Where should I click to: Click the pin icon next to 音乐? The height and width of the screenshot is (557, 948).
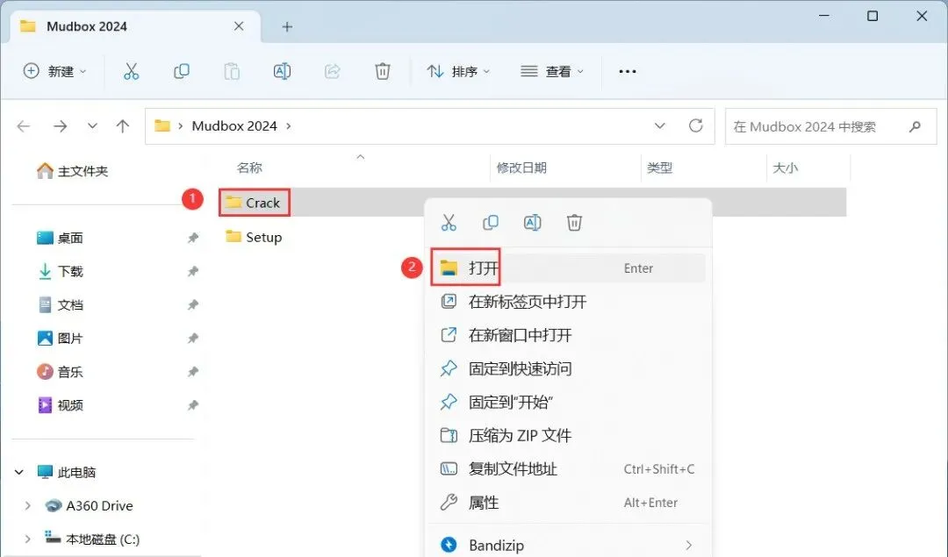[193, 372]
